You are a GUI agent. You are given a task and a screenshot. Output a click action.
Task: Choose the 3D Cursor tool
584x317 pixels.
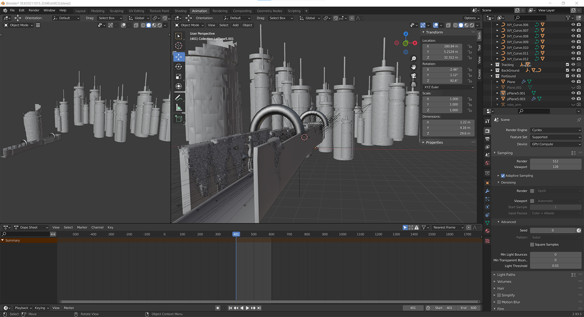coord(179,46)
